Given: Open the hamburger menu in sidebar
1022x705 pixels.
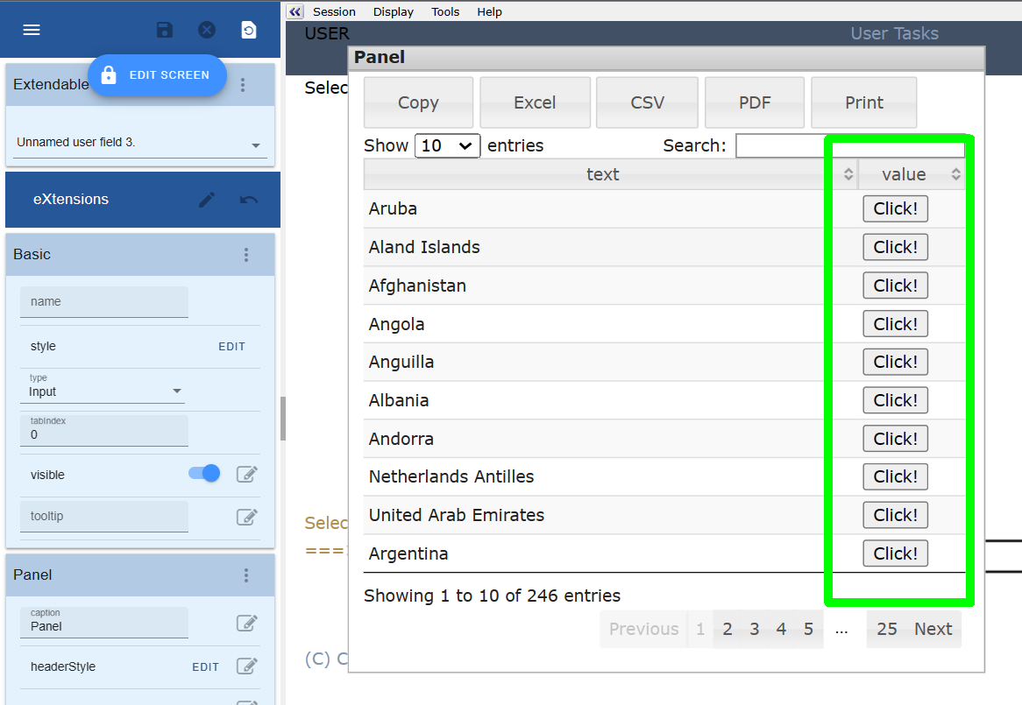Looking at the screenshot, I should [x=32, y=30].
